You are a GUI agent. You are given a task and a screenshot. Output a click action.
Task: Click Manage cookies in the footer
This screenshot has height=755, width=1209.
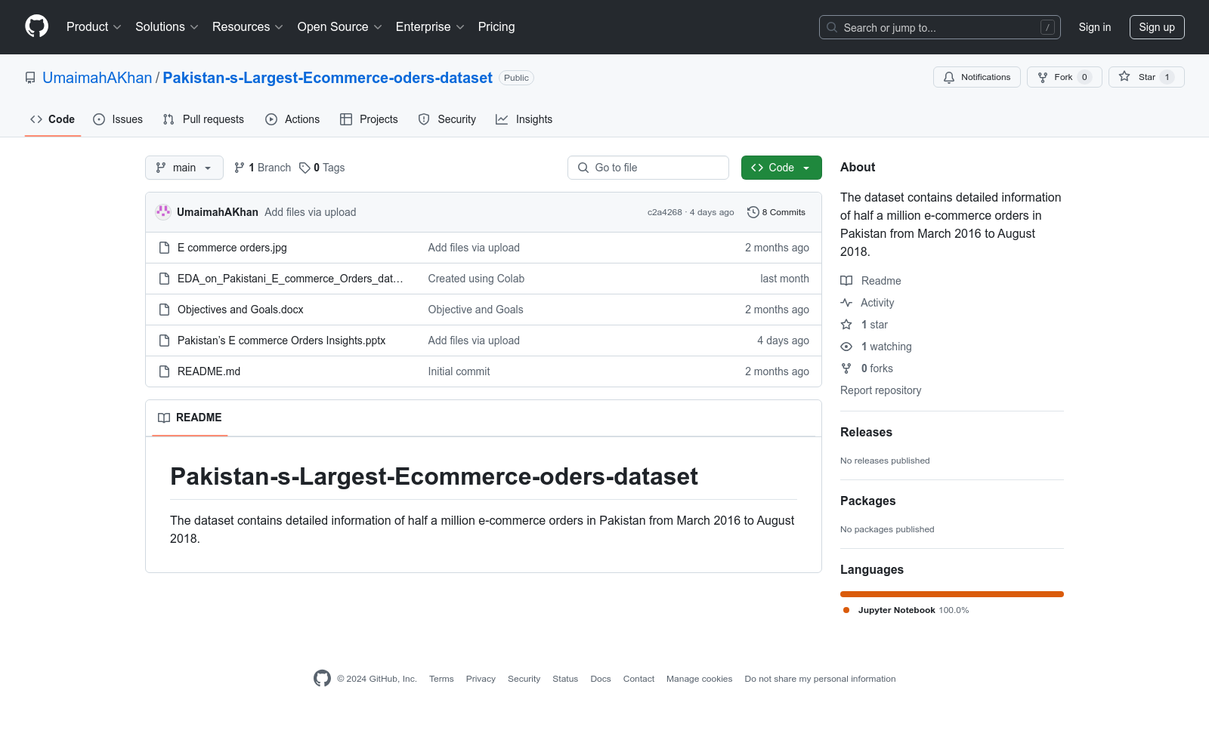point(699,679)
